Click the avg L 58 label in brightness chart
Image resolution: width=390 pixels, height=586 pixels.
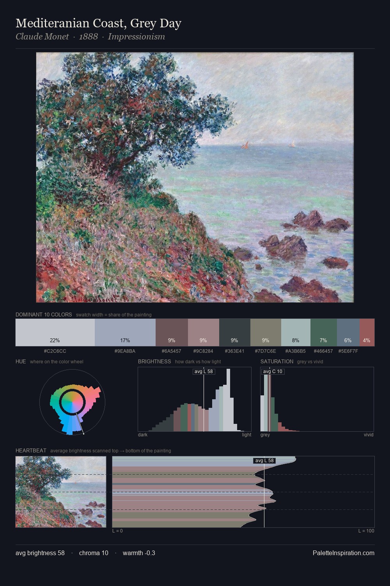pos(204,372)
